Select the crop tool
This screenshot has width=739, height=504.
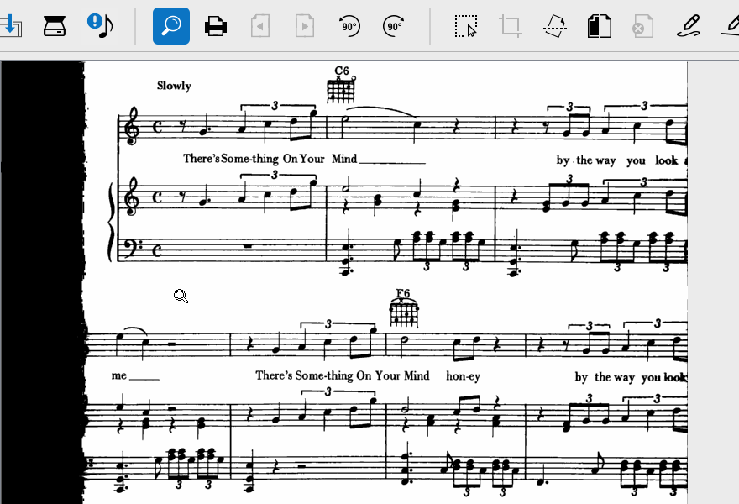[x=511, y=26]
